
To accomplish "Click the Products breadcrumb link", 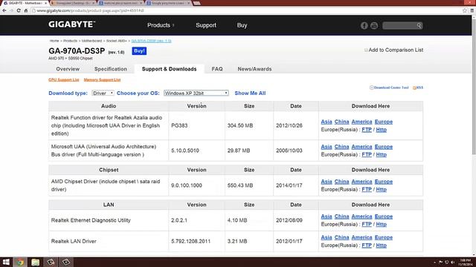I will 70,41.
